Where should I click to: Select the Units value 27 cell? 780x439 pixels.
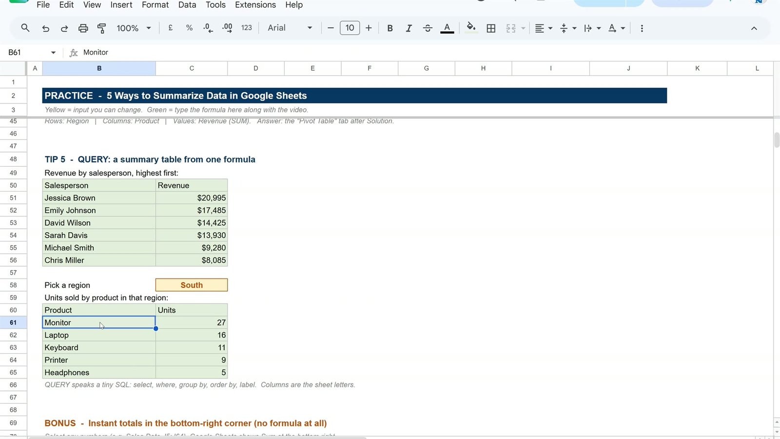192,322
